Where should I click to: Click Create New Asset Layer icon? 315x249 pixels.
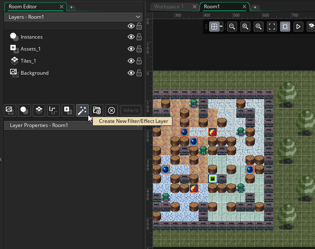pos(68,110)
